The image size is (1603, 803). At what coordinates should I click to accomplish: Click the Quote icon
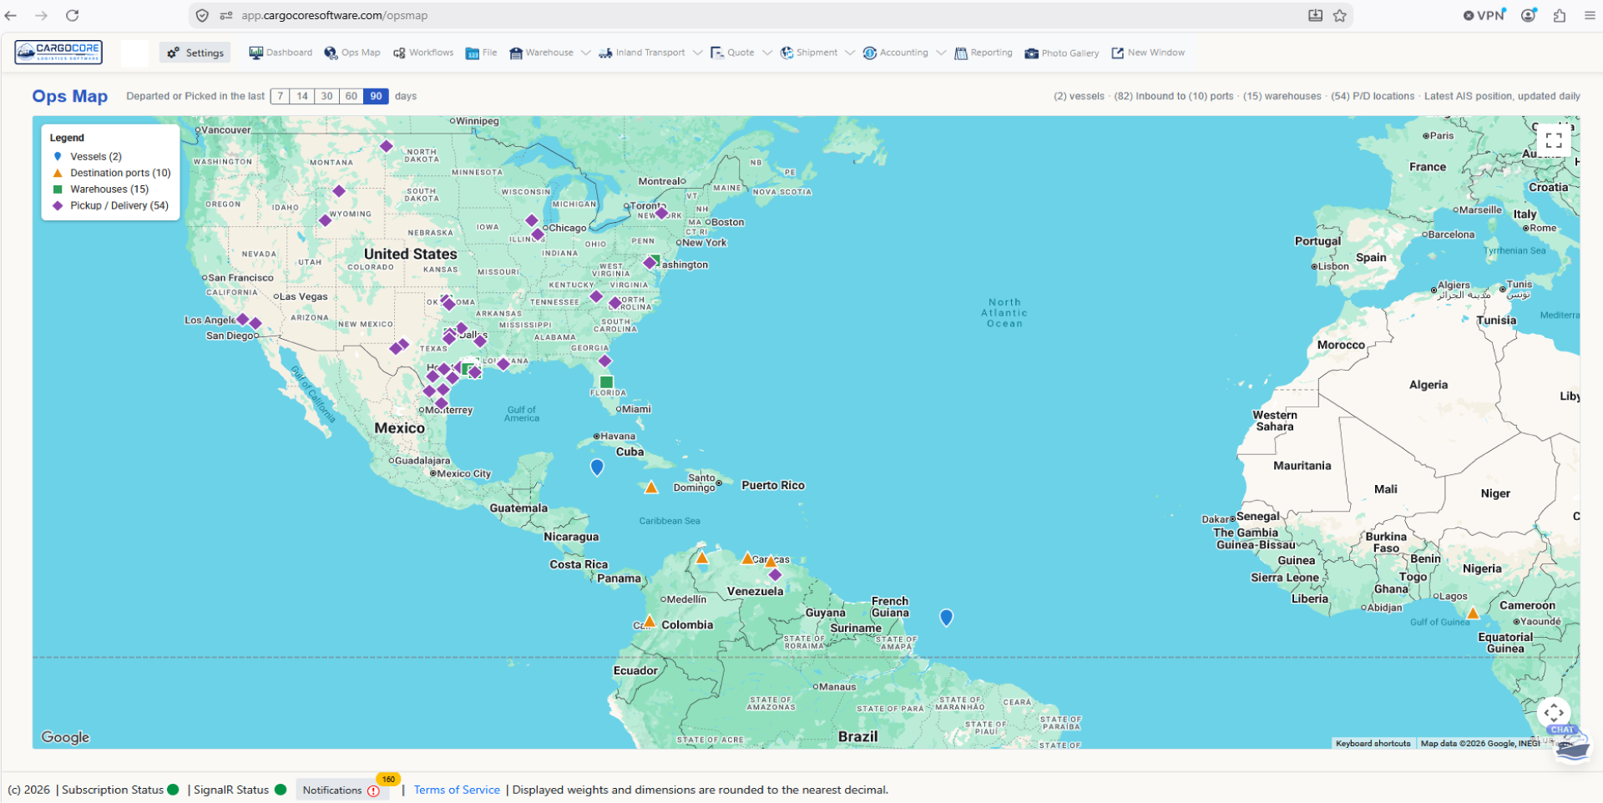716,53
